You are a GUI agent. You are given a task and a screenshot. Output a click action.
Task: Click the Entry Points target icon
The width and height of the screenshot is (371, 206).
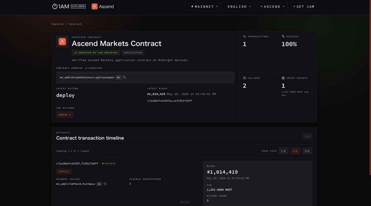283,78
